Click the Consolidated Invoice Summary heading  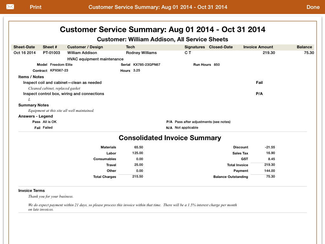click(170, 138)
